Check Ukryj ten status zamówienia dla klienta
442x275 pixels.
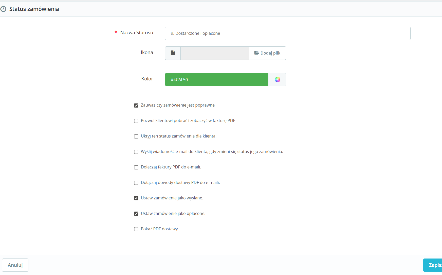(x=136, y=136)
